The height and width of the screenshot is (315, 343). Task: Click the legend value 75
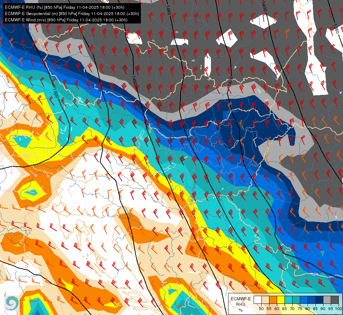coord(300,309)
